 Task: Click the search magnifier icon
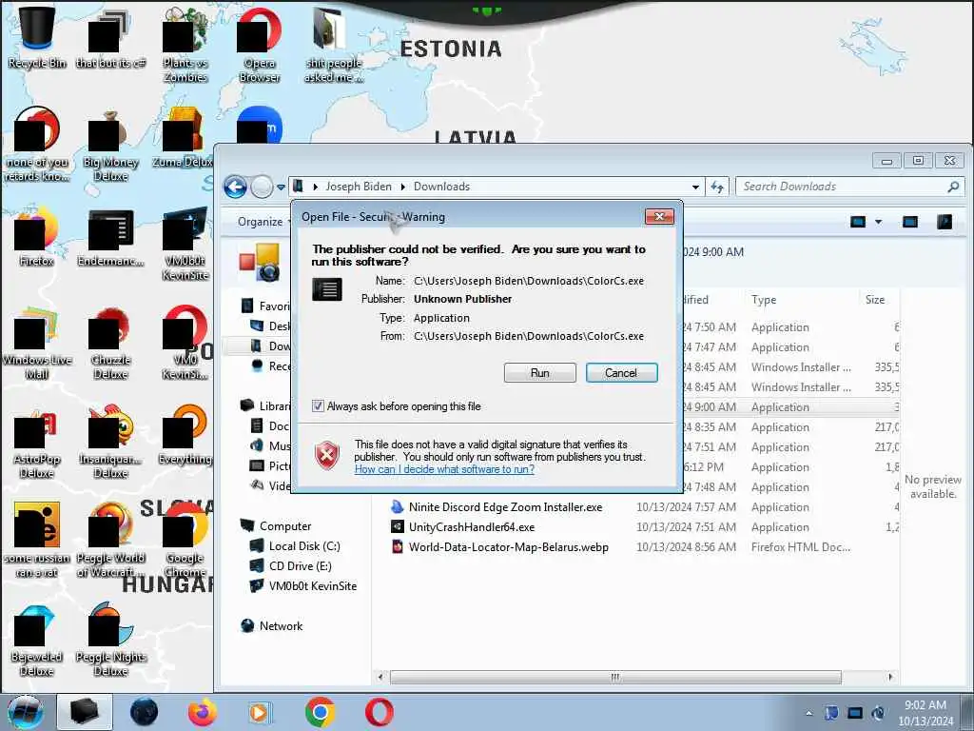tap(953, 187)
